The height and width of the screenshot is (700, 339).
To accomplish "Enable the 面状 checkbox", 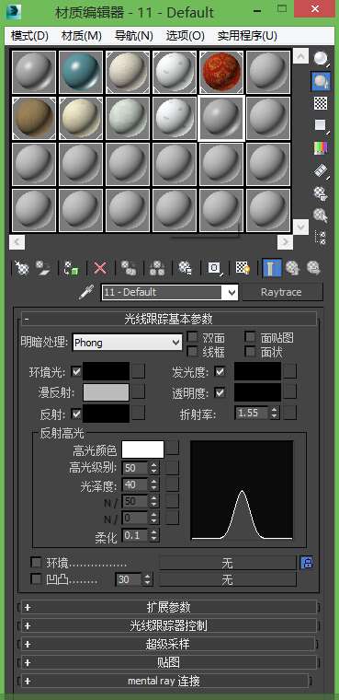I will coord(251,352).
